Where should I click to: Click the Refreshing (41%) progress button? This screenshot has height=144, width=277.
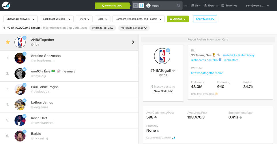click(112, 6)
